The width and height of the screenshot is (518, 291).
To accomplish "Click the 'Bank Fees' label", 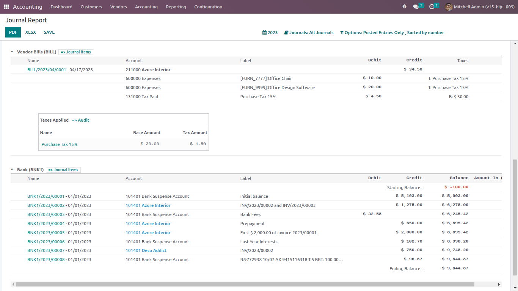I will click(x=251, y=214).
